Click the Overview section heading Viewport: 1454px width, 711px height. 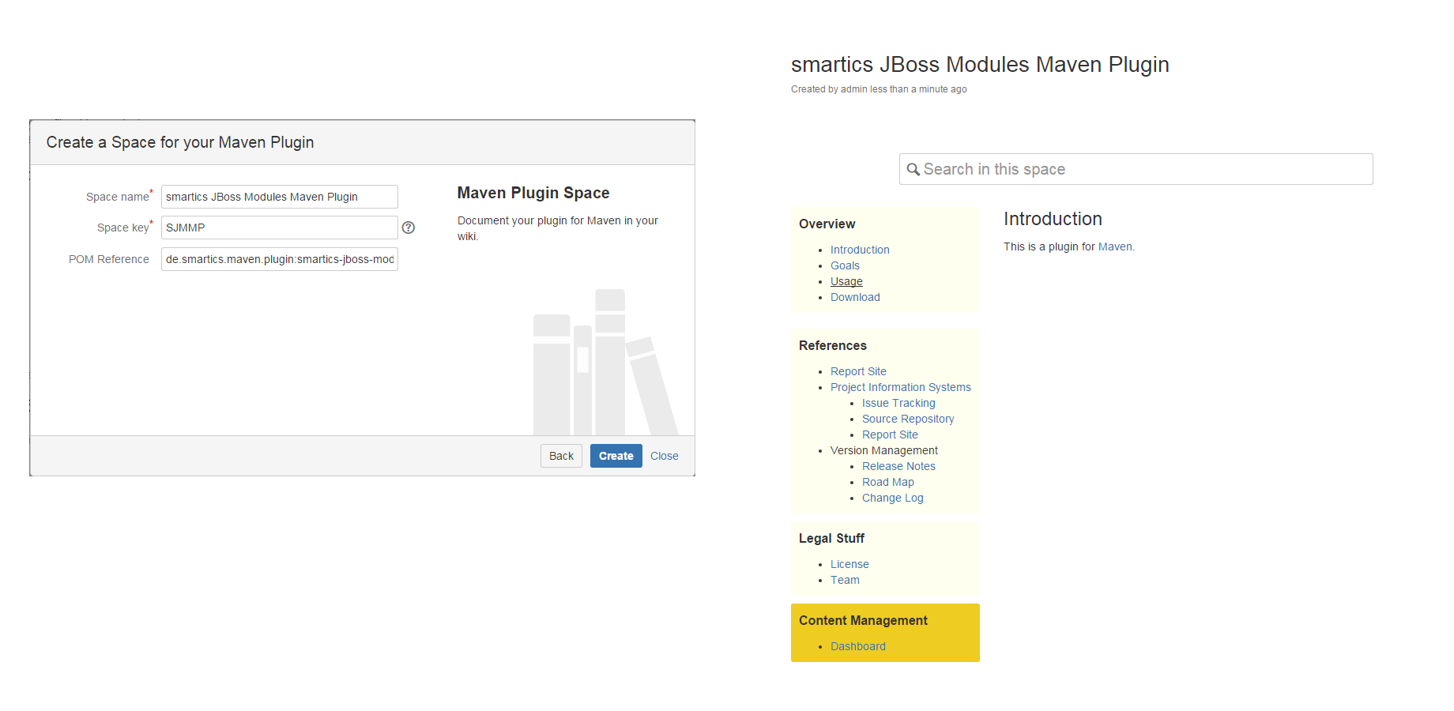tap(827, 224)
